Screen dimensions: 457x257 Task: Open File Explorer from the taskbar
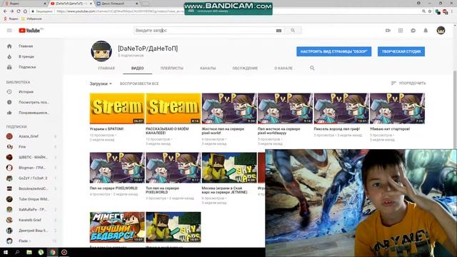[29, 252]
